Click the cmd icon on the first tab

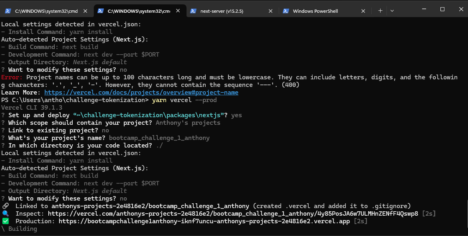(x=8, y=11)
